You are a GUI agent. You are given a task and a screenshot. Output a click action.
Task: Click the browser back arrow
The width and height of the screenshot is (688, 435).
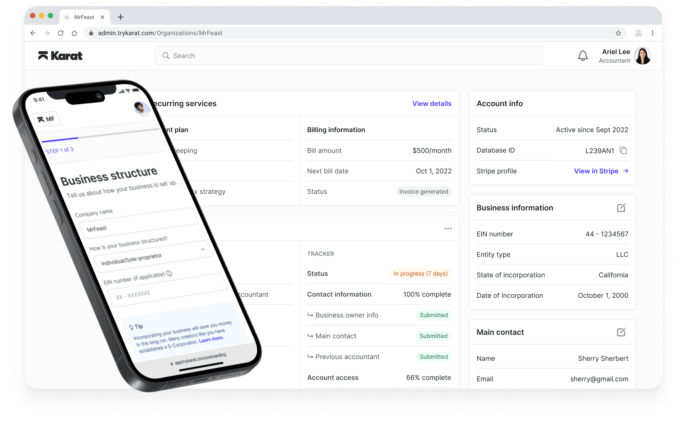click(x=33, y=33)
